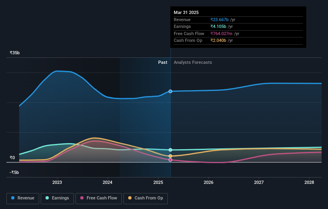Click the 2028 x-axis label
The height and width of the screenshot is (209, 328).
pos(309,182)
